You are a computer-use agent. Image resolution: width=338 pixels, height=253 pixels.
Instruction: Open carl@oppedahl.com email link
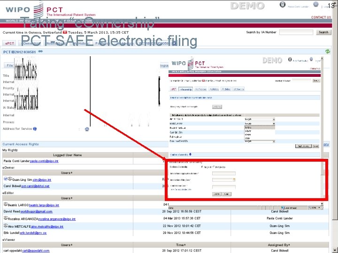[x=36, y=251]
